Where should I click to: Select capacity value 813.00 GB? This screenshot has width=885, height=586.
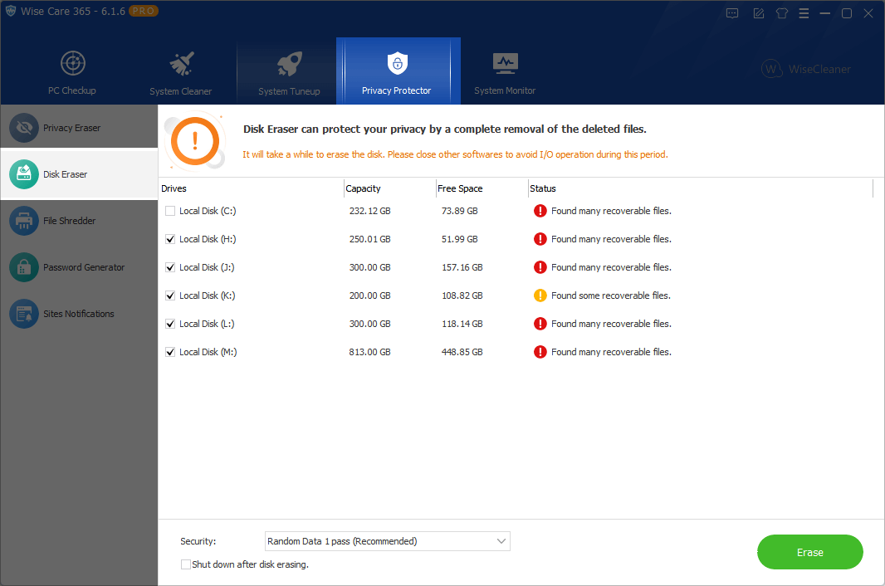tap(369, 352)
